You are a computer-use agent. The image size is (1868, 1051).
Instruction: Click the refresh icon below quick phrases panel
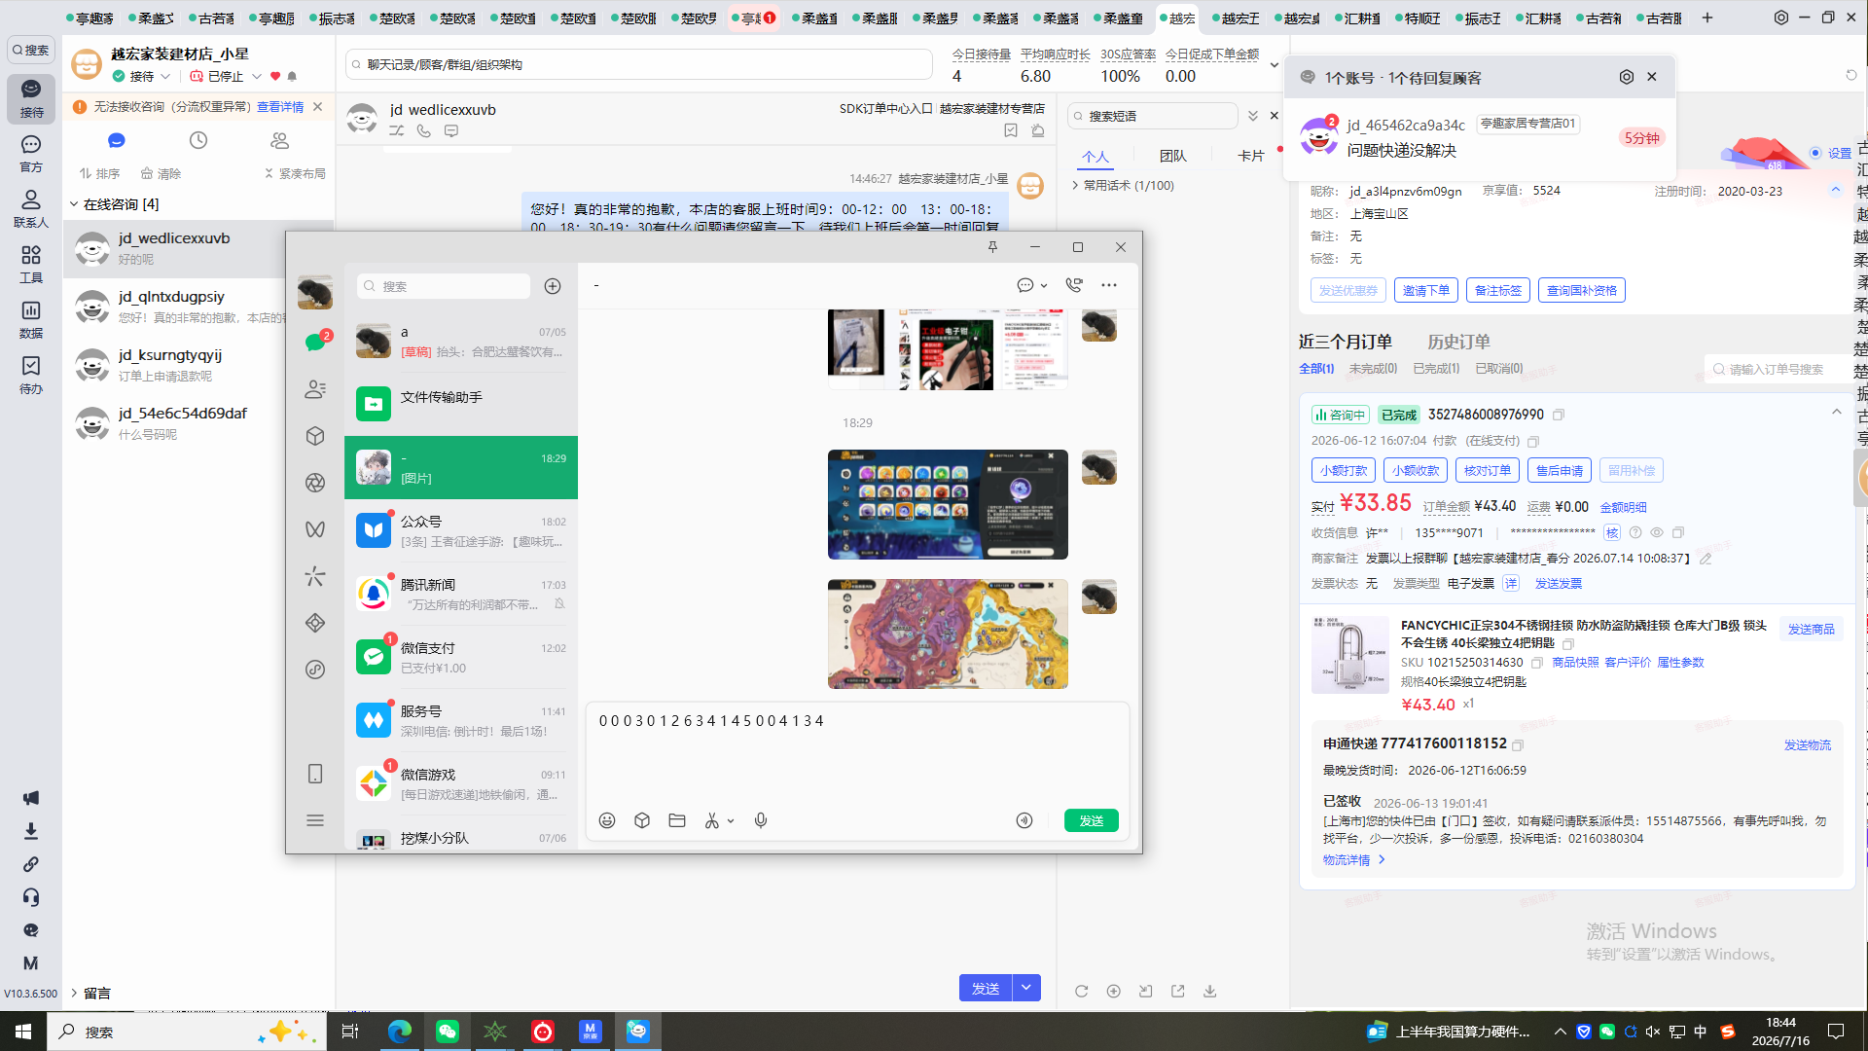[x=1081, y=991]
